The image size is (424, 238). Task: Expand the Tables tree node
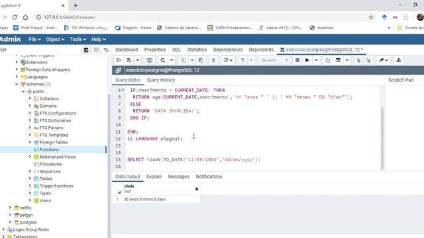click(x=30, y=178)
